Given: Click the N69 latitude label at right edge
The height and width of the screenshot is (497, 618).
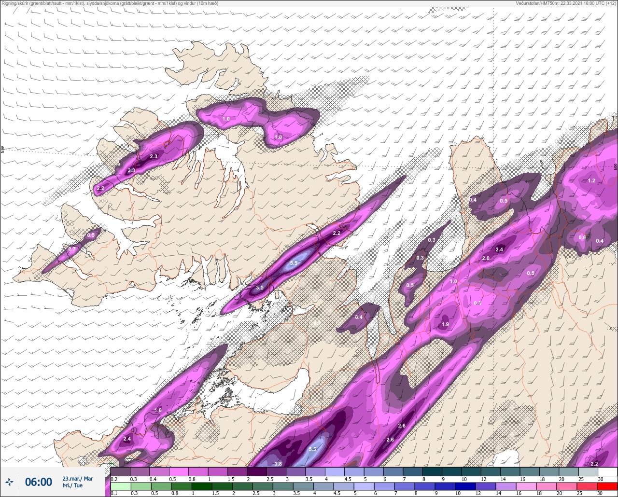Looking at the screenshot, I should point(616,166).
